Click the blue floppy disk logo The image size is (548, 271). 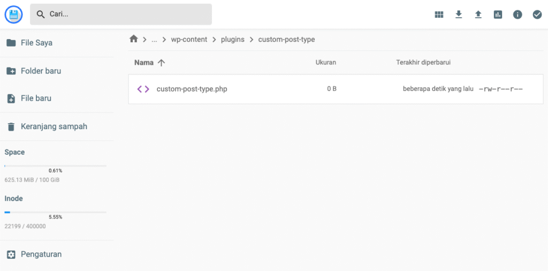pos(13,14)
